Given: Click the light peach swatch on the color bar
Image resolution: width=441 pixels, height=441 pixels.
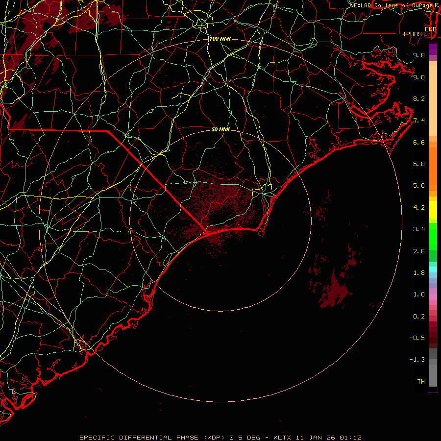Looking at the screenshot, I should (433, 101).
